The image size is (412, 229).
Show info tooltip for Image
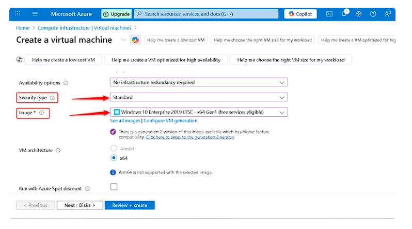coord(41,113)
